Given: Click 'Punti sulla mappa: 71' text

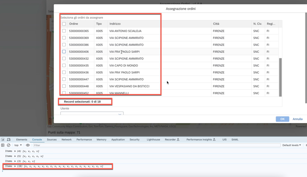Looking at the screenshot, I should coord(64,132).
